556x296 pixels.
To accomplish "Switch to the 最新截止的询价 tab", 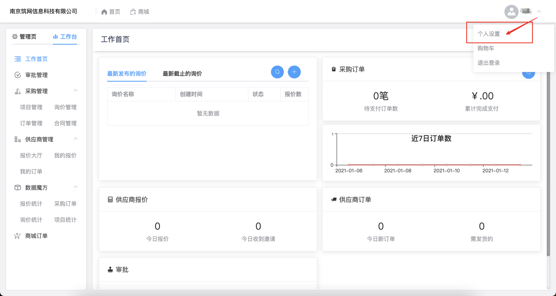I will pyautogui.click(x=182, y=74).
